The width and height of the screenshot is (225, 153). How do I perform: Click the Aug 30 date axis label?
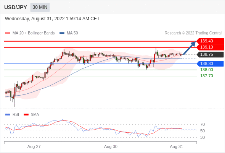tap(111, 146)
